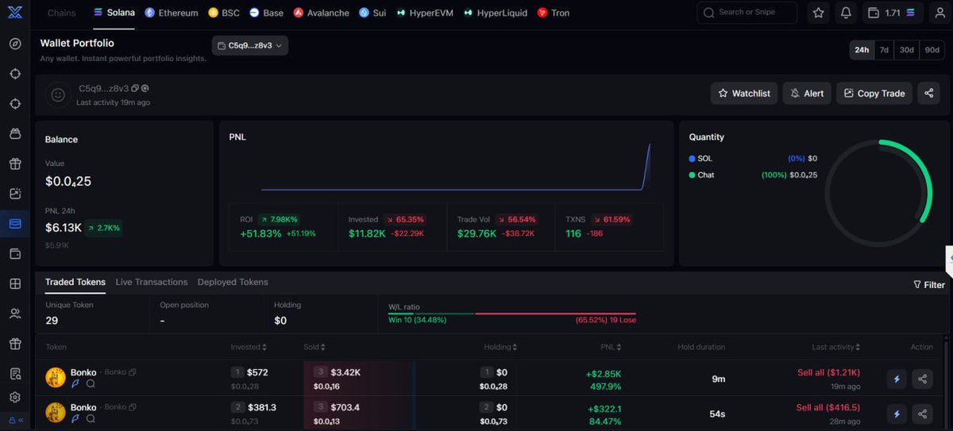Switch to the Avalanche chain

(x=321, y=13)
